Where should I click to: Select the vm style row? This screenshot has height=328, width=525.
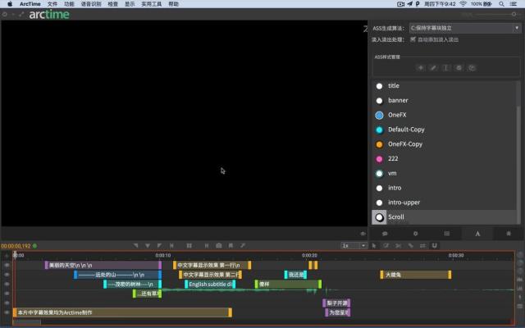point(444,173)
